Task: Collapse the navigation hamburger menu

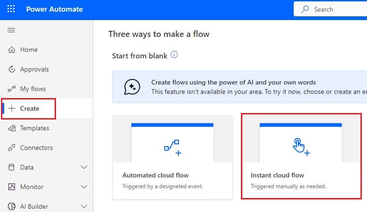Action: coord(11,30)
